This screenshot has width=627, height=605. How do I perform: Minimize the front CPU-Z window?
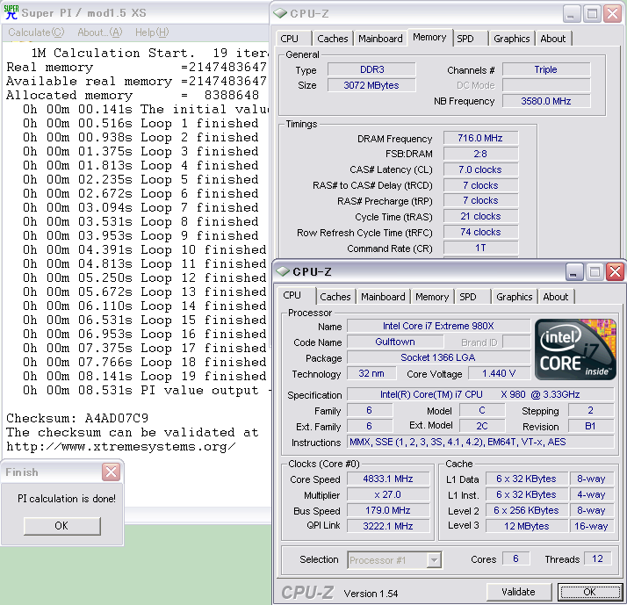click(x=573, y=272)
